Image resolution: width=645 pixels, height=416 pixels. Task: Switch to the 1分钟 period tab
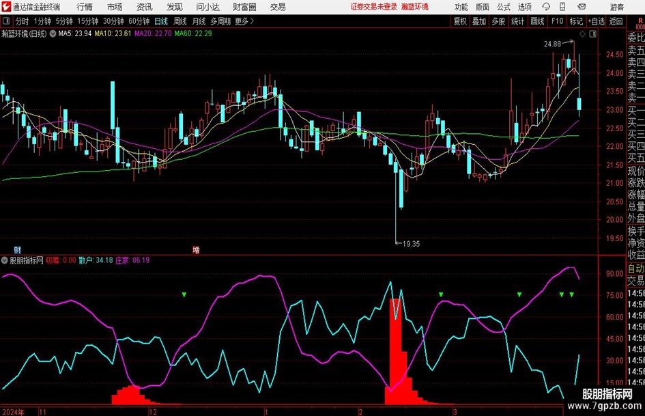click(x=42, y=21)
